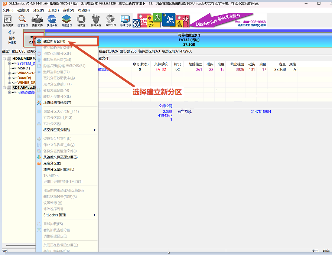
Task: Click the Delete Partition (删除分区) trash icon
Action: [96, 21]
